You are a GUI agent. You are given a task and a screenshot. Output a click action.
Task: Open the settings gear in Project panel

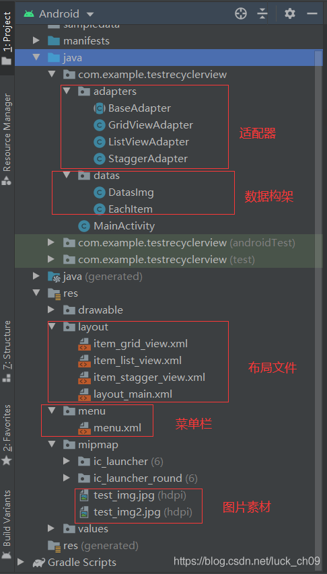[289, 14]
